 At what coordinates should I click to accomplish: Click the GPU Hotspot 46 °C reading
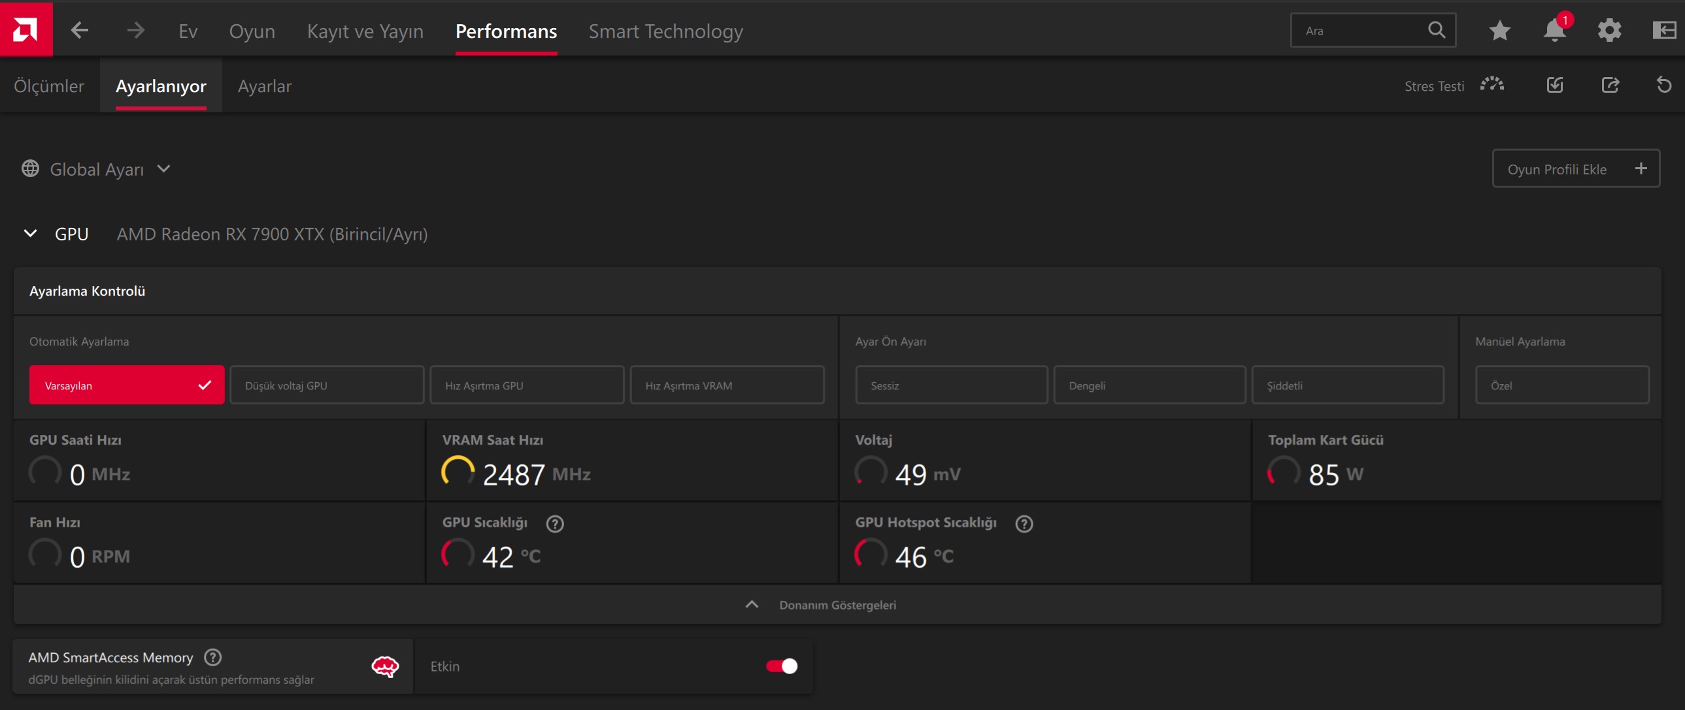(924, 556)
